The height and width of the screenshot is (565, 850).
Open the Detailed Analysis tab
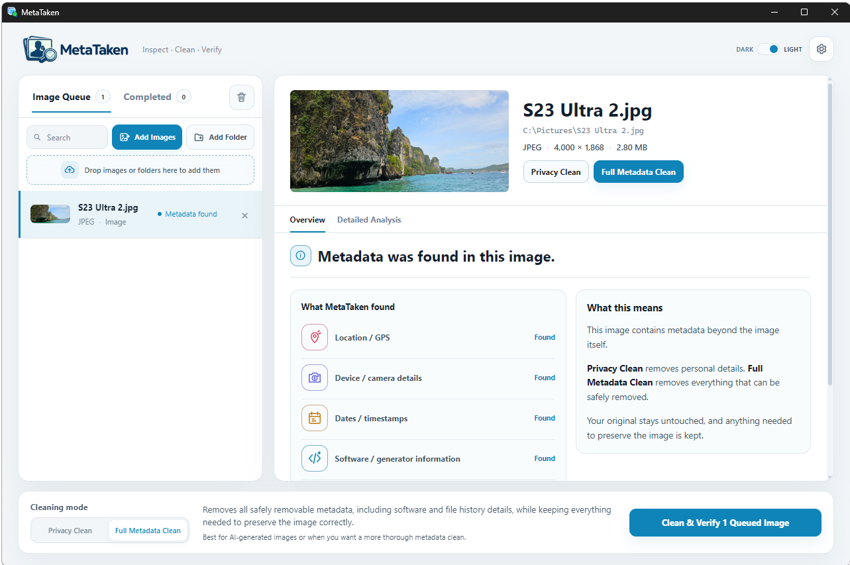369,220
